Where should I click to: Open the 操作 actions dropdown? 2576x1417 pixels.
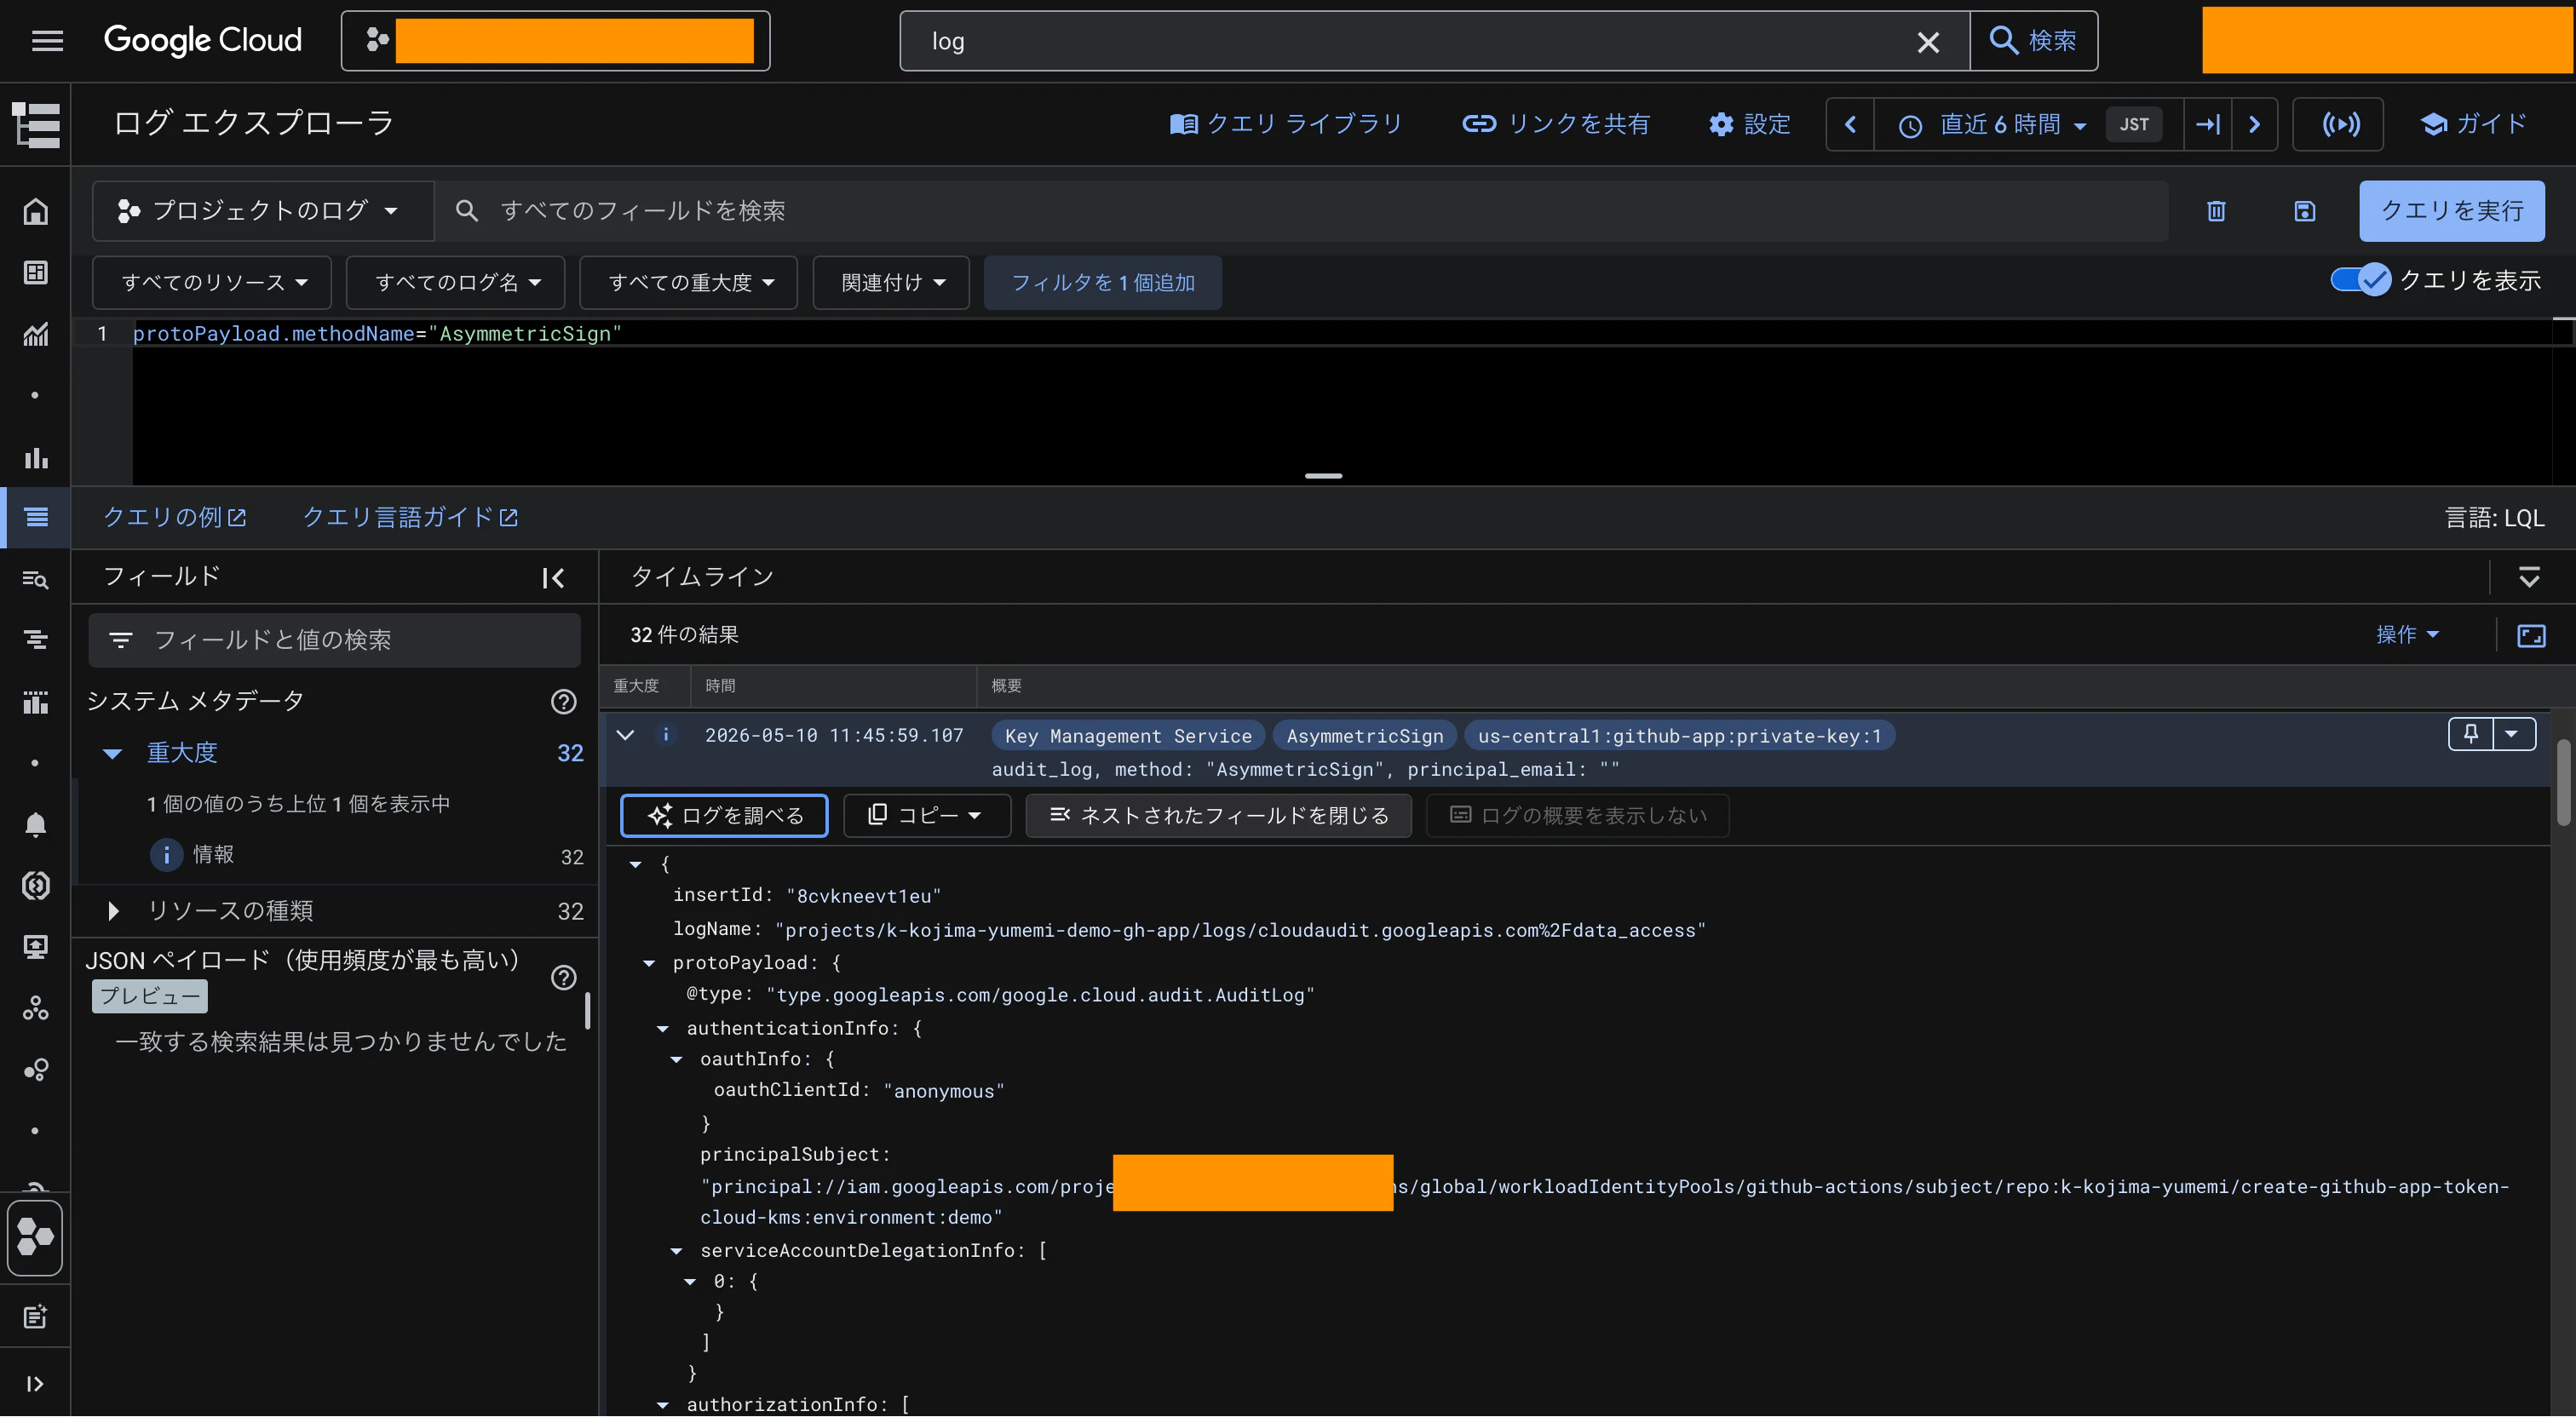2407,635
